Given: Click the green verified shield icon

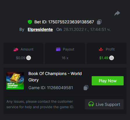Looking at the screenshot, I should (x=30, y=22).
